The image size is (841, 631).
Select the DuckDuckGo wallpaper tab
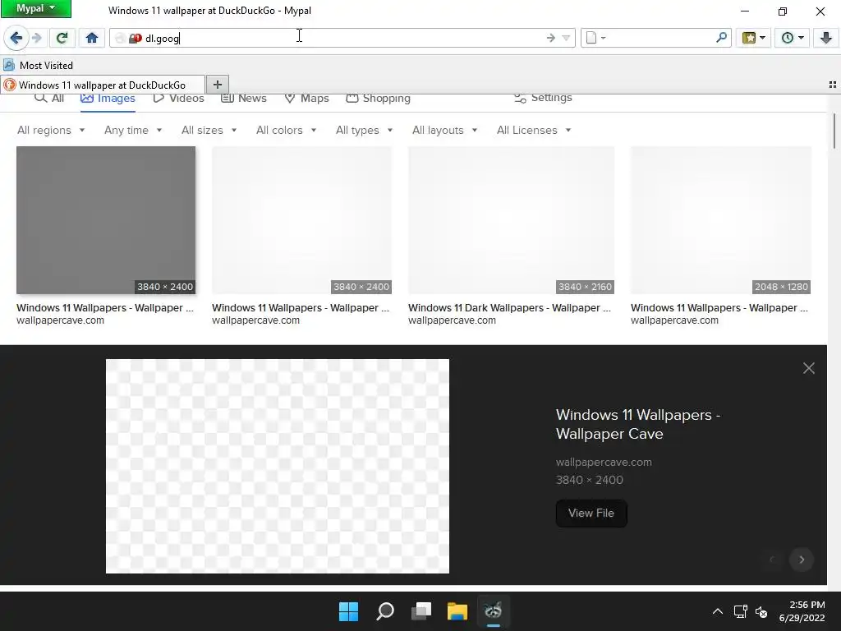point(103,85)
